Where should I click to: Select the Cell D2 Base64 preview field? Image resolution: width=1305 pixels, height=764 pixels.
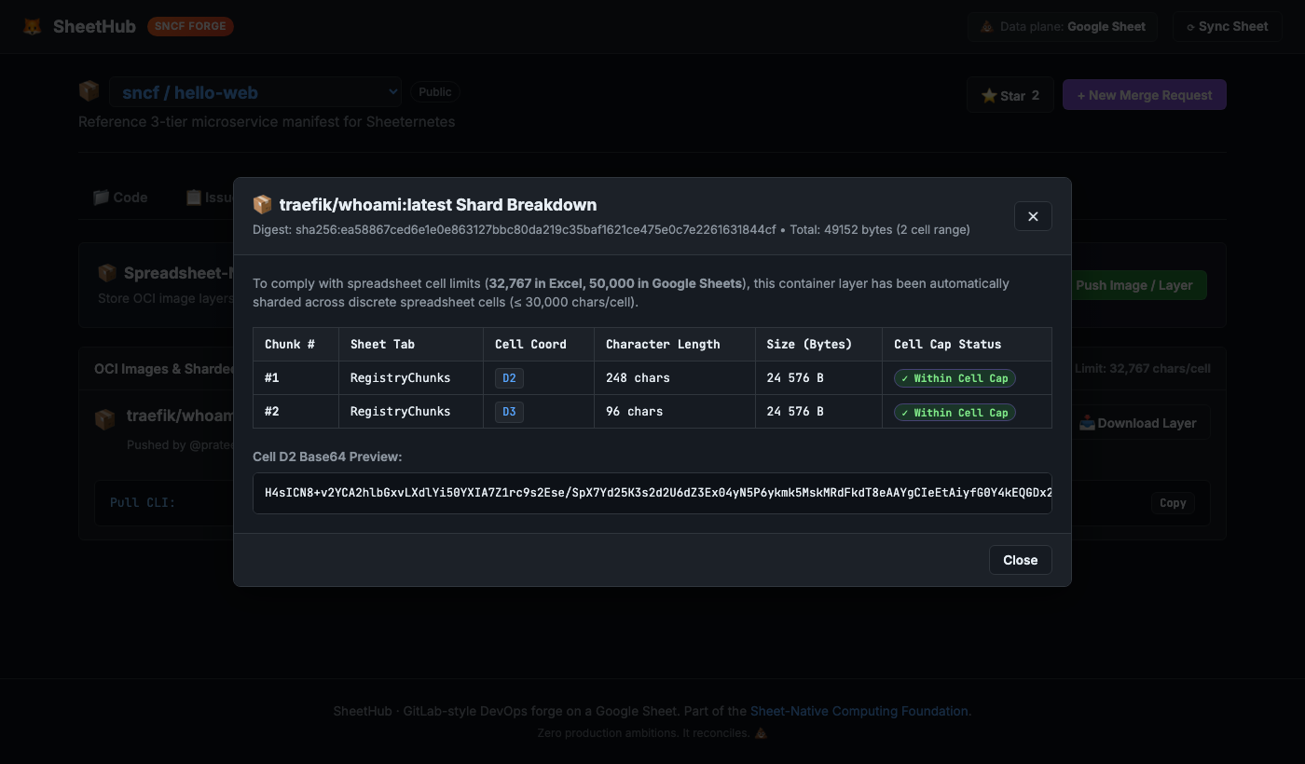pyautogui.click(x=652, y=493)
